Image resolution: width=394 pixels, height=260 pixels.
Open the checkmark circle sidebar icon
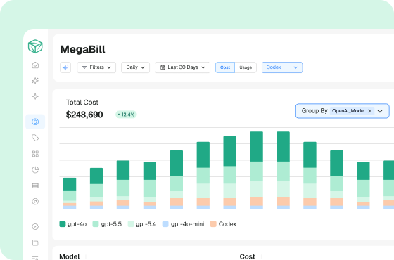pyautogui.click(x=35, y=226)
